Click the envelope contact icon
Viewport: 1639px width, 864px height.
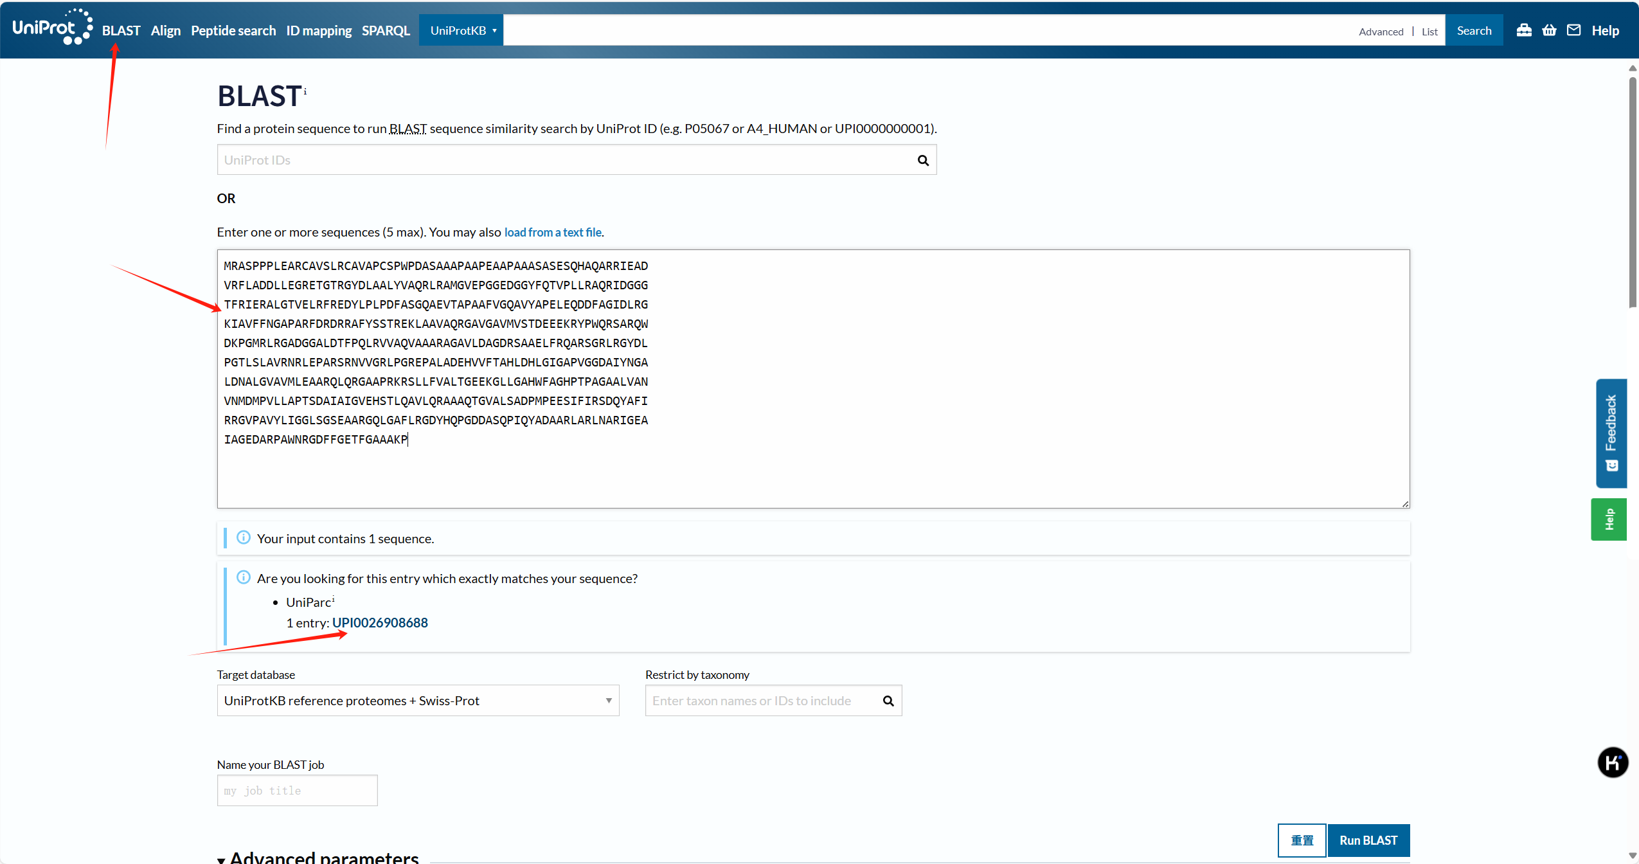coord(1573,30)
